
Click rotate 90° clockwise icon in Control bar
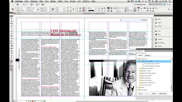click(68, 8)
